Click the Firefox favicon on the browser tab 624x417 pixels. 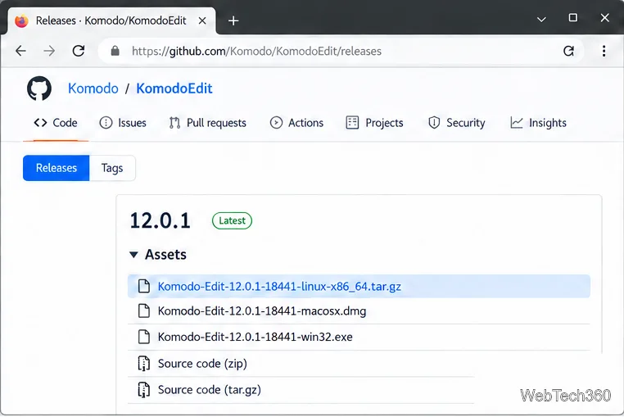coord(21,20)
